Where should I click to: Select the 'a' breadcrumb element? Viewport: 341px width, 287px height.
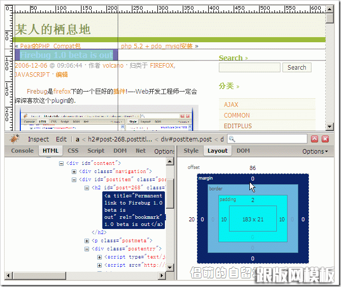(77, 139)
